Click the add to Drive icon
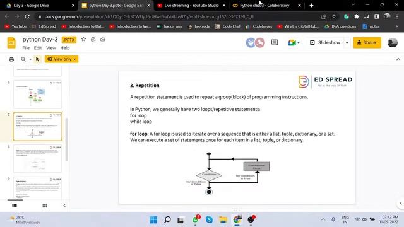Screen dimensions: 404x227 click(93, 39)
